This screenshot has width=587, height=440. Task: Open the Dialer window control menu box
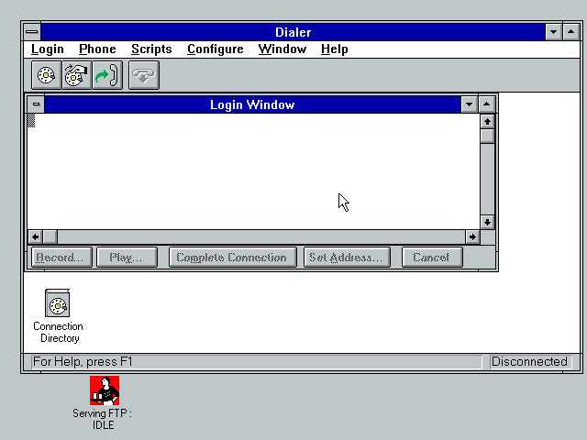click(x=32, y=32)
